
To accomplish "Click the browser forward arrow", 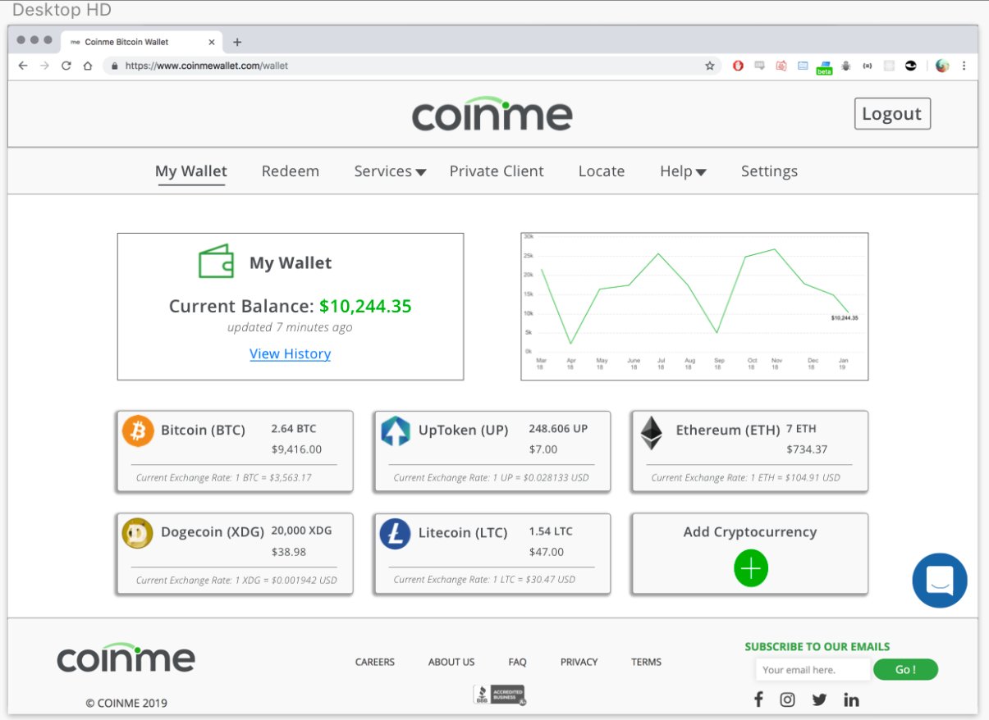I will coord(44,66).
